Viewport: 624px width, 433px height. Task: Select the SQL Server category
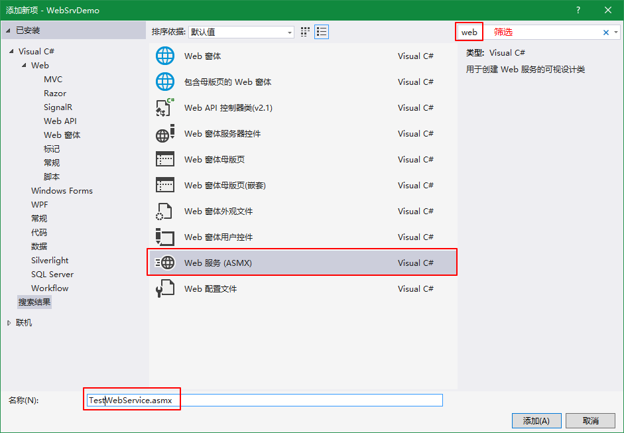[x=52, y=275]
